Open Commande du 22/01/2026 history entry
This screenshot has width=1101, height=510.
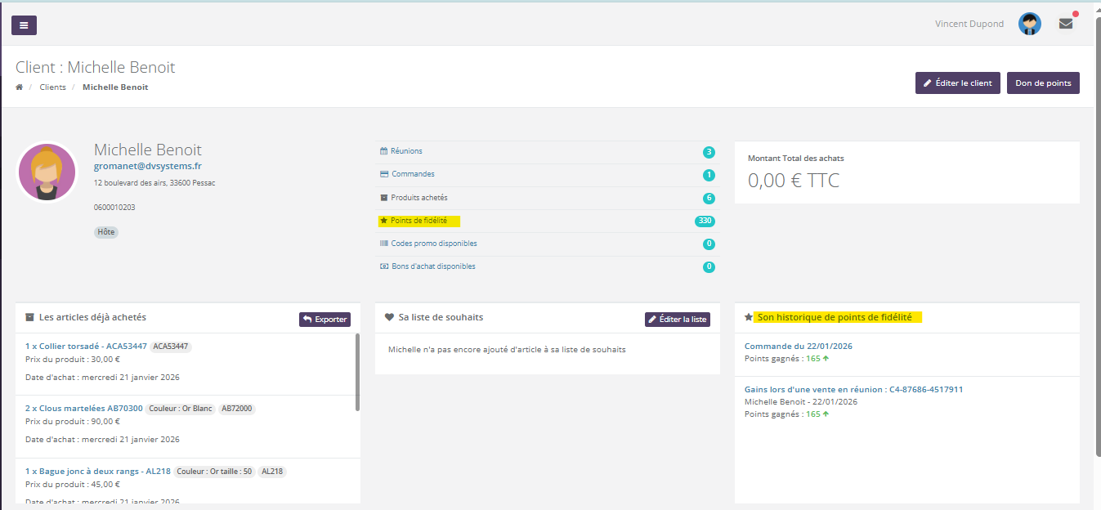pos(798,347)
